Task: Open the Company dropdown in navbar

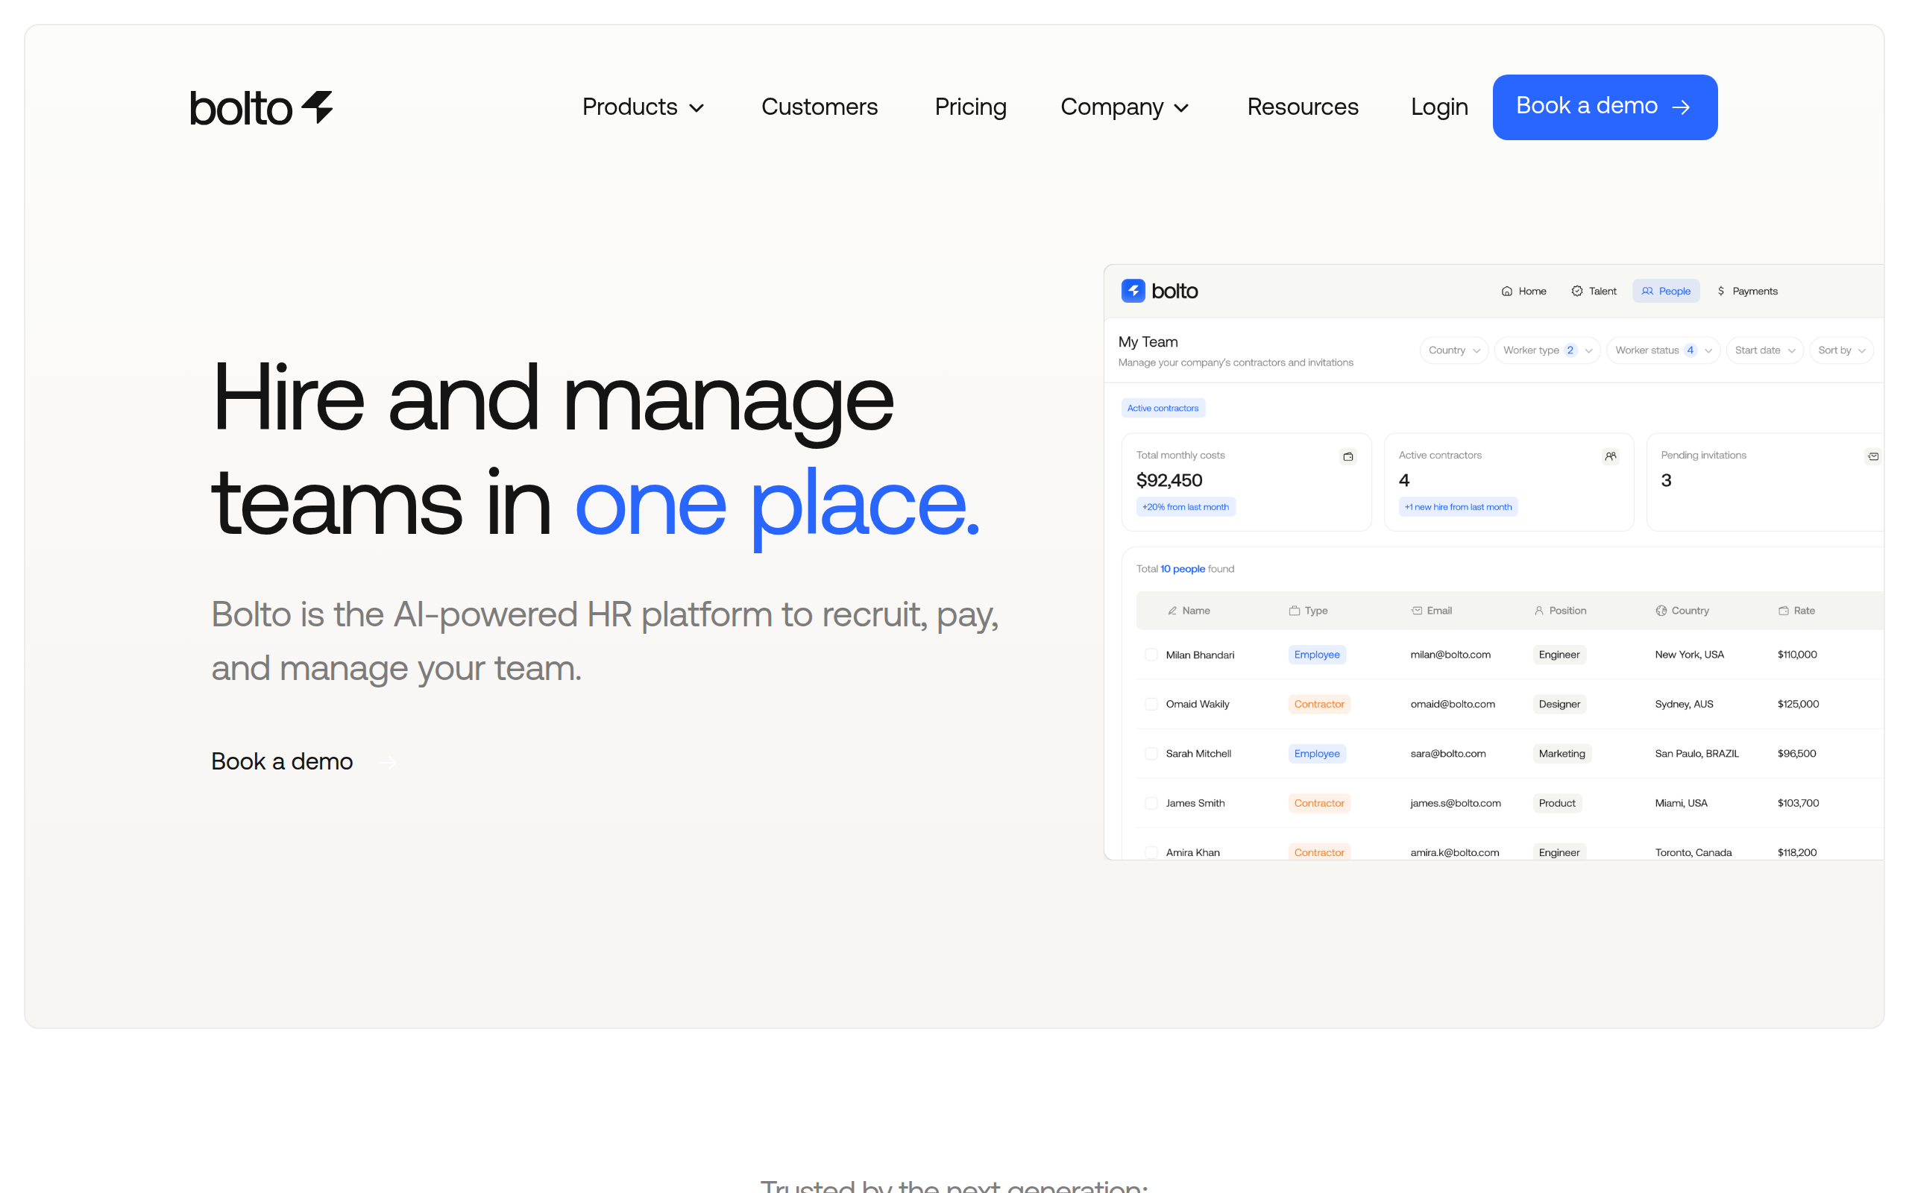Action: pyautogui.click(x=1124, y=107)
